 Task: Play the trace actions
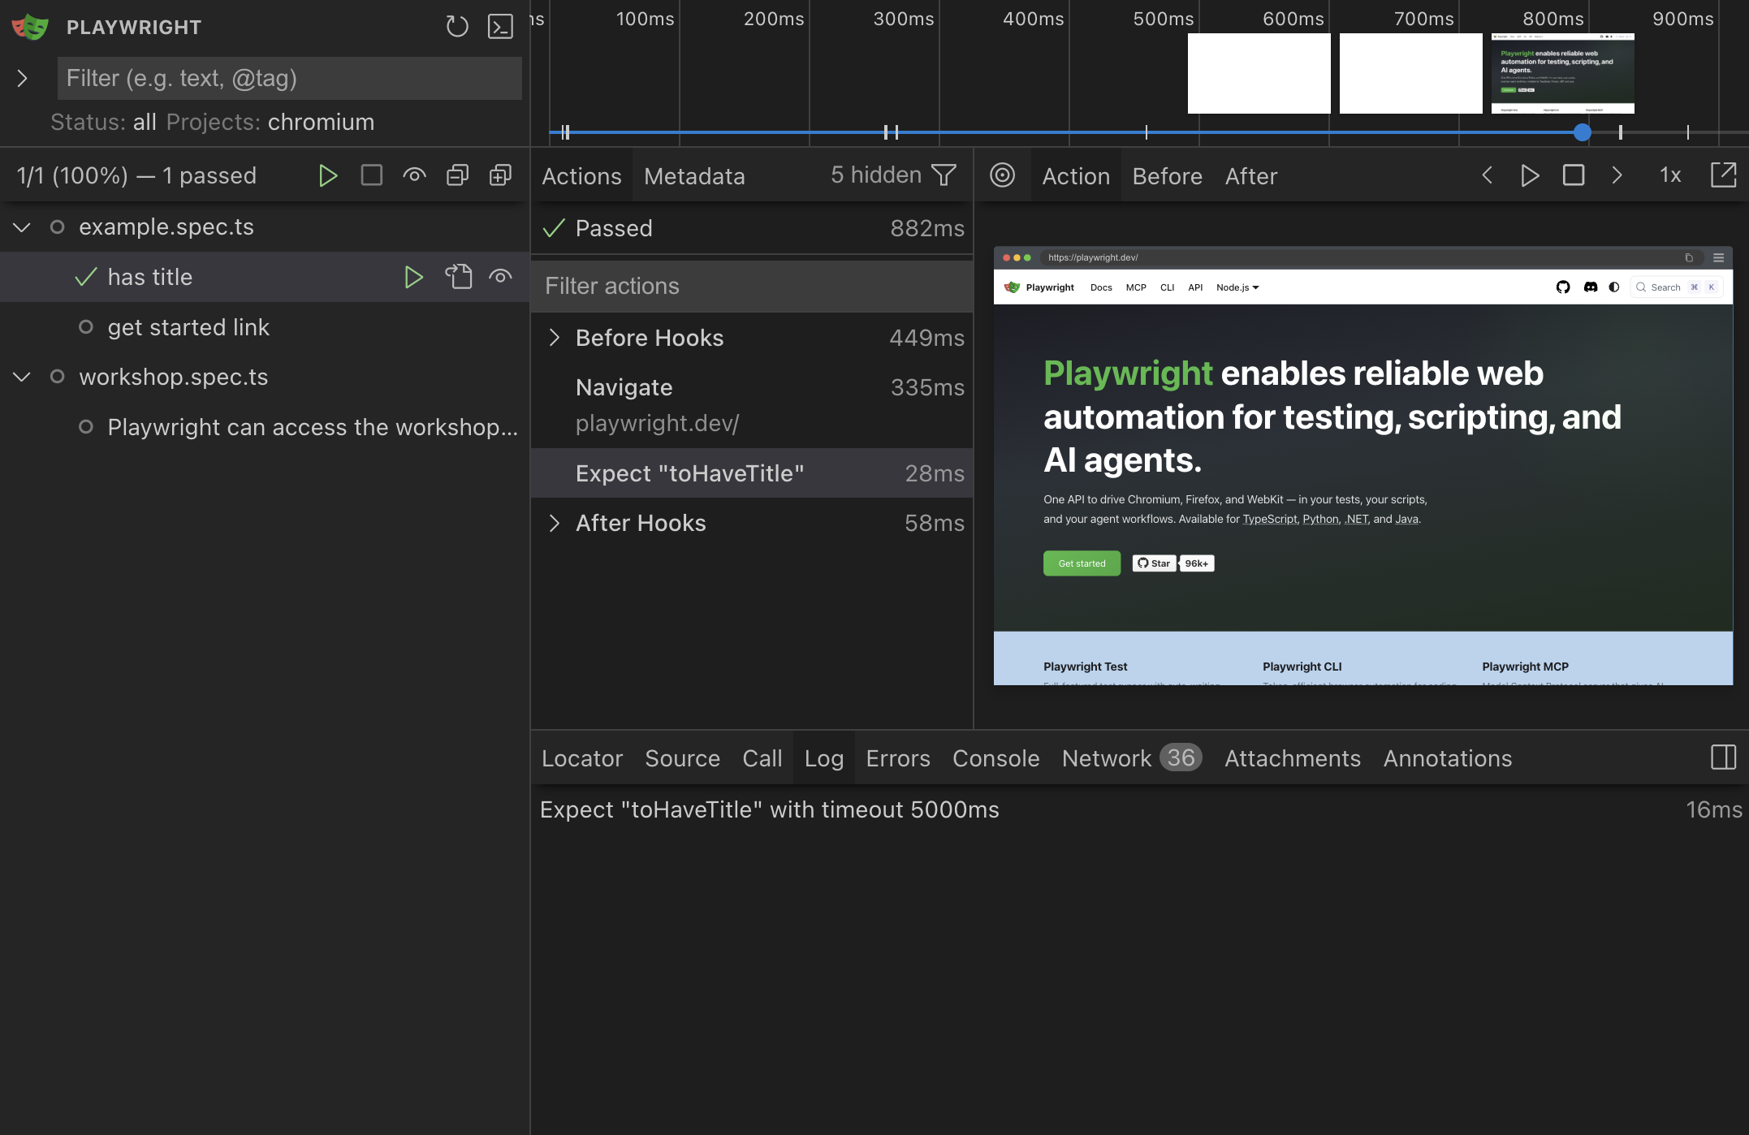click(x=1531, y=175)
